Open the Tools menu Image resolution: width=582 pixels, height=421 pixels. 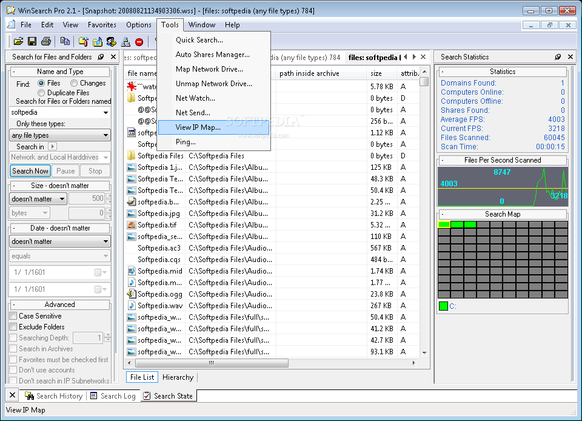(170, 24)
